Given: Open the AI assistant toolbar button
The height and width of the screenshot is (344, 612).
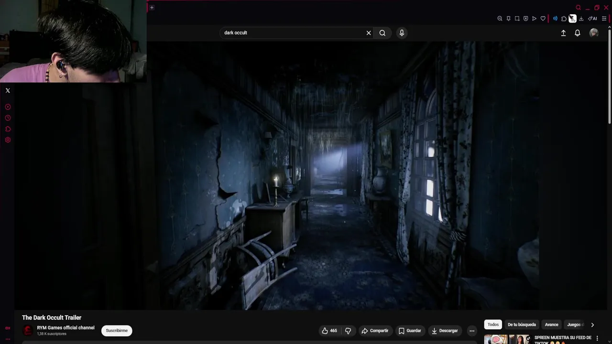Looking at the screenshot, I should [x=592, y=19].
